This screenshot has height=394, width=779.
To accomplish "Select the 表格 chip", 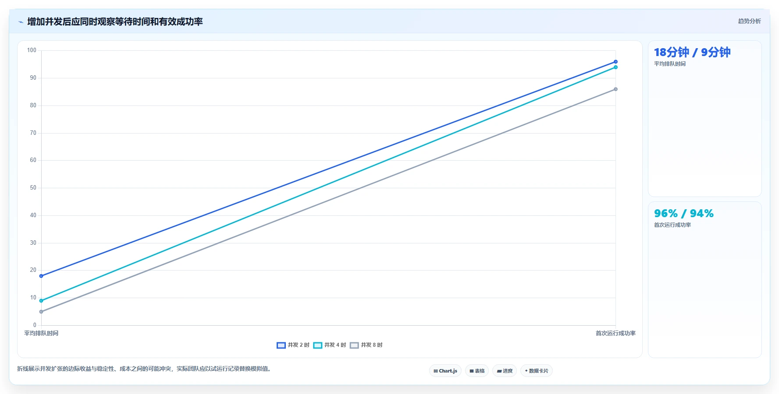I will pos(477,371).
